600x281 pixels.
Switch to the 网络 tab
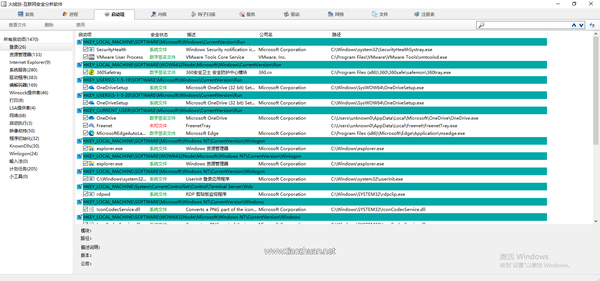click(336, 15)
